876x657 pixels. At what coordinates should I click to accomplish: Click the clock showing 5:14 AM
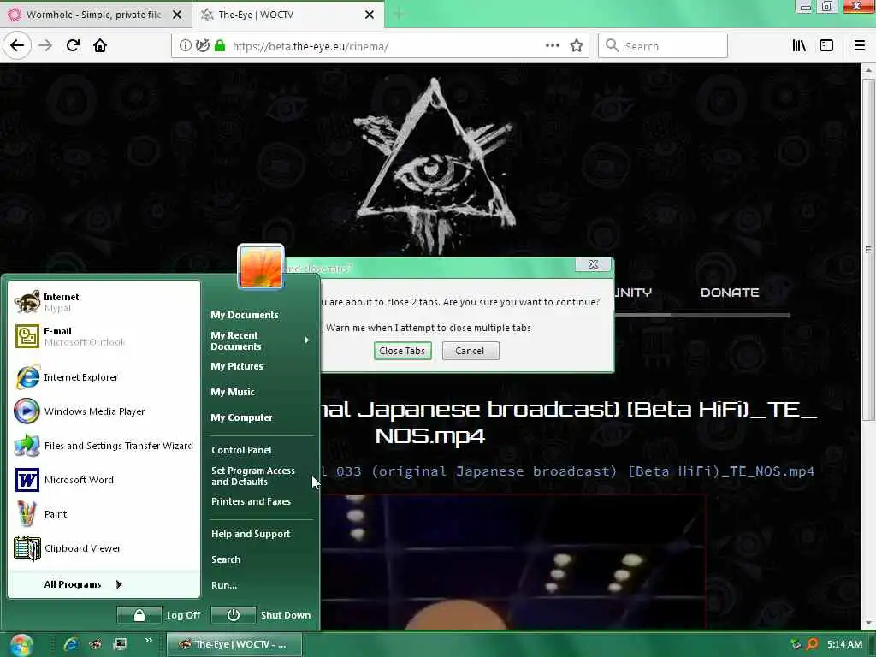point(844,644)
